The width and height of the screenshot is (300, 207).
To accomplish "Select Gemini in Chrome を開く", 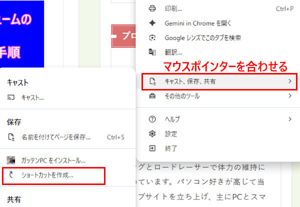I will coord(218,23).
